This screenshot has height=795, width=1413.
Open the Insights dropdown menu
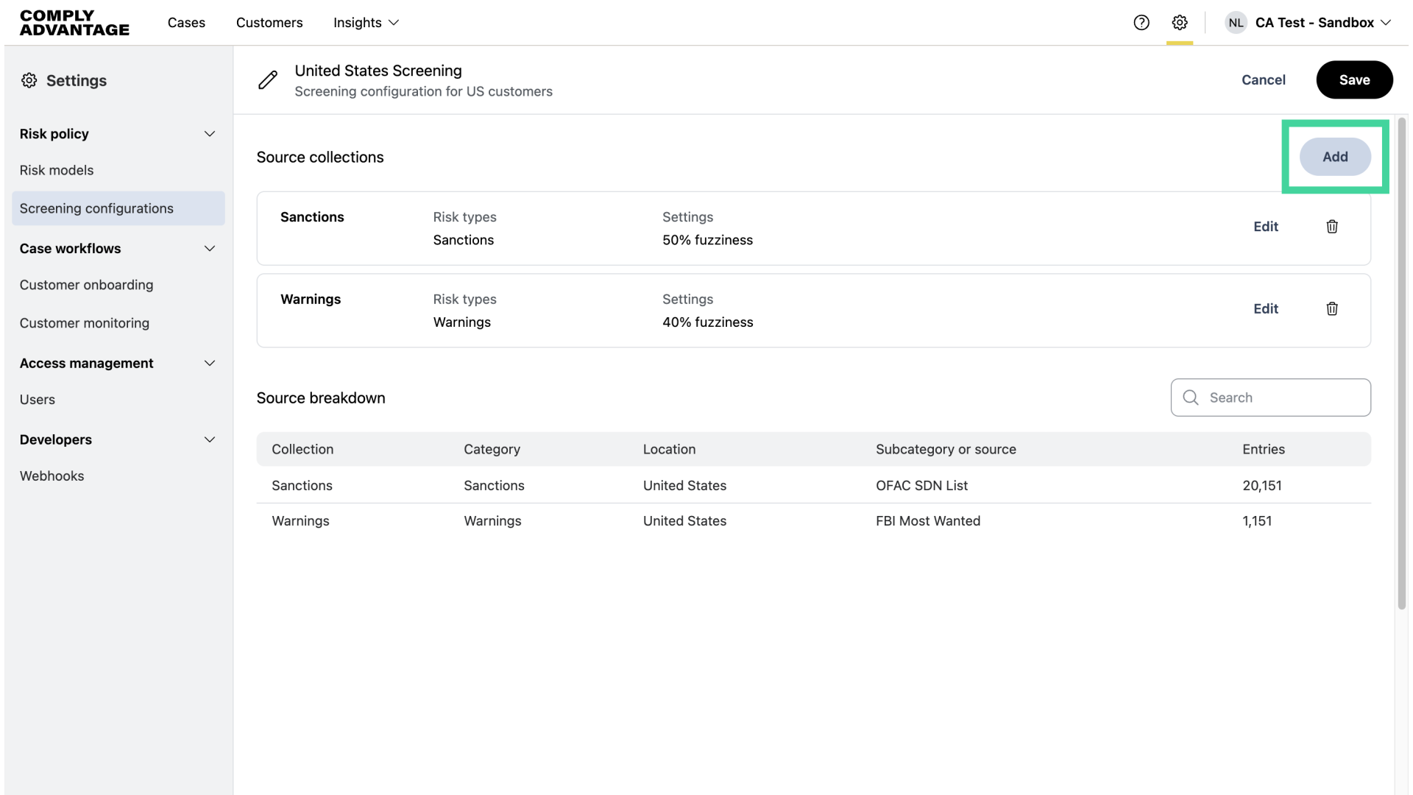coord(366,23)
